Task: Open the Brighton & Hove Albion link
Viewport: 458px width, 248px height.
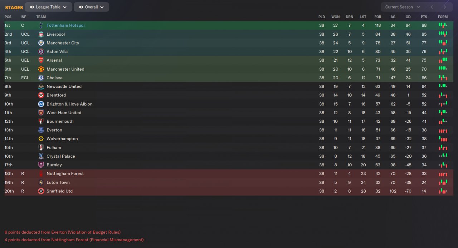Action: pyautogui.click(x=69, y=104)
